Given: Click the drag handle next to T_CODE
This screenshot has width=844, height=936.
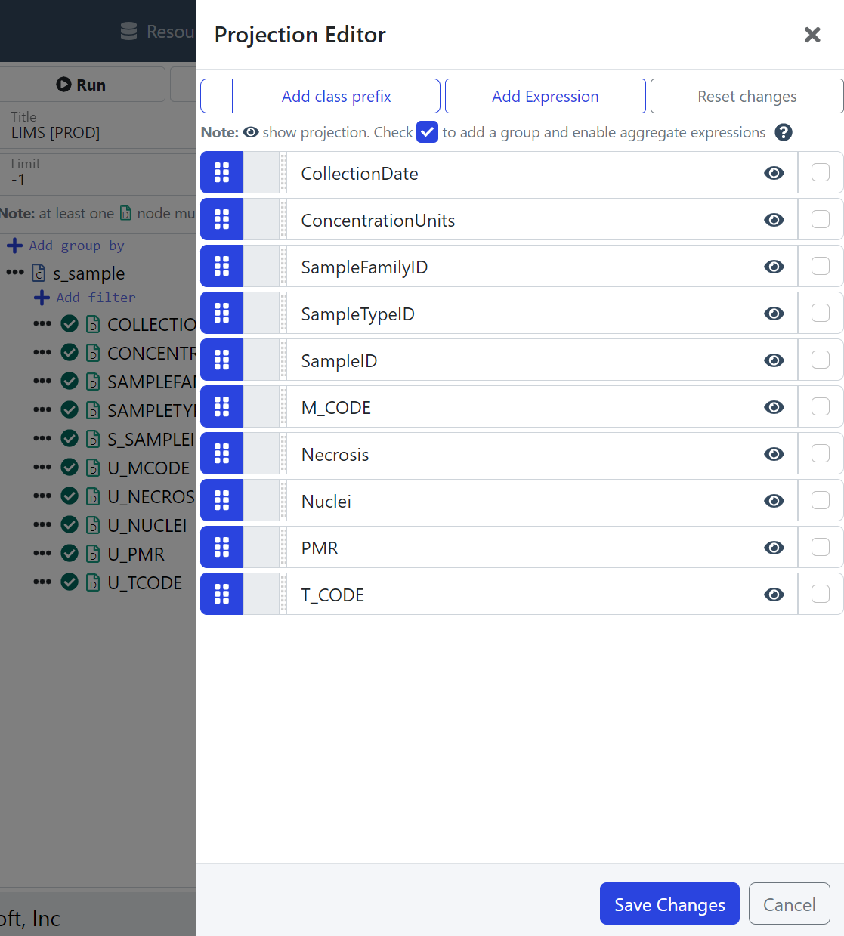Looking at the screenshot, I should [221, 595].
